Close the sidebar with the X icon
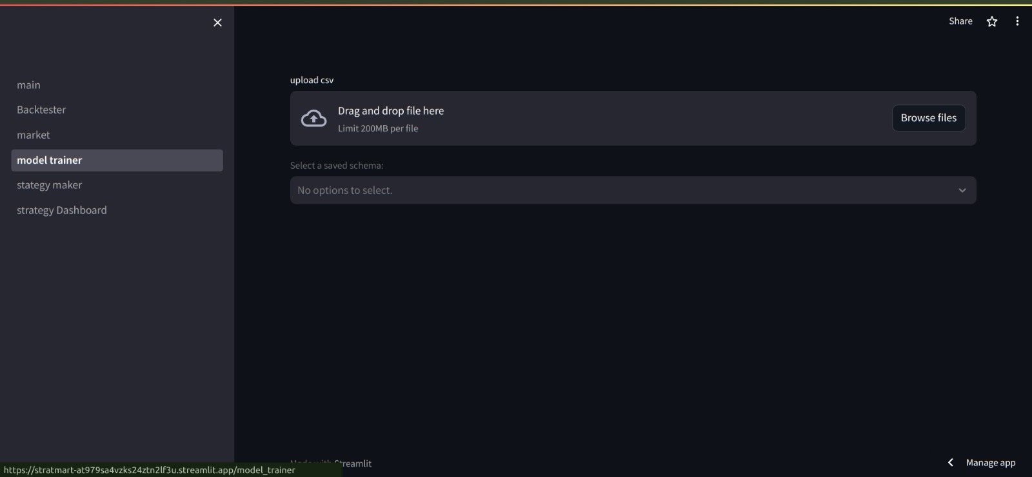The height and width of the screenshot is (477, 1032). point(217,23)
